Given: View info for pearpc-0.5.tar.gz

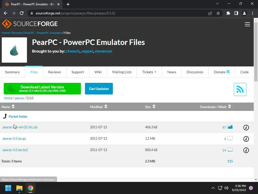Looking at the screenshot, I should tap(246, 139).
